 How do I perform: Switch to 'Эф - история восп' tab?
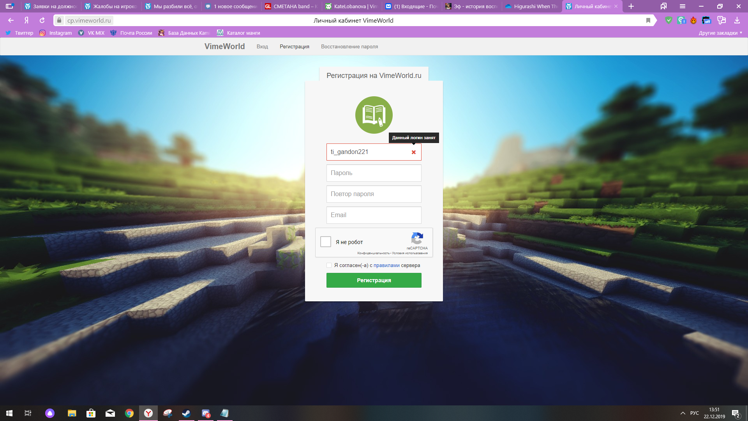point(472,6)
